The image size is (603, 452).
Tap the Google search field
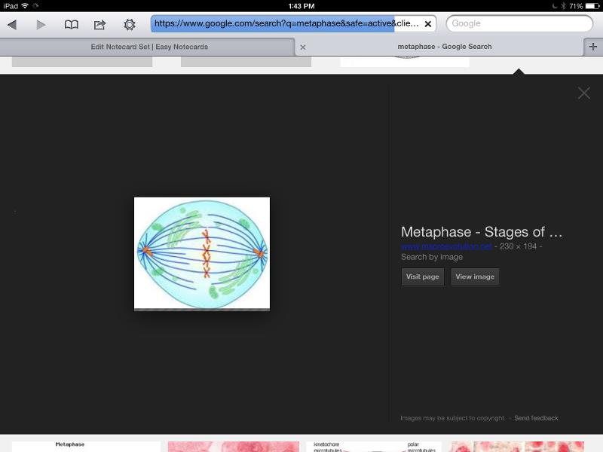tap(519, 24)
